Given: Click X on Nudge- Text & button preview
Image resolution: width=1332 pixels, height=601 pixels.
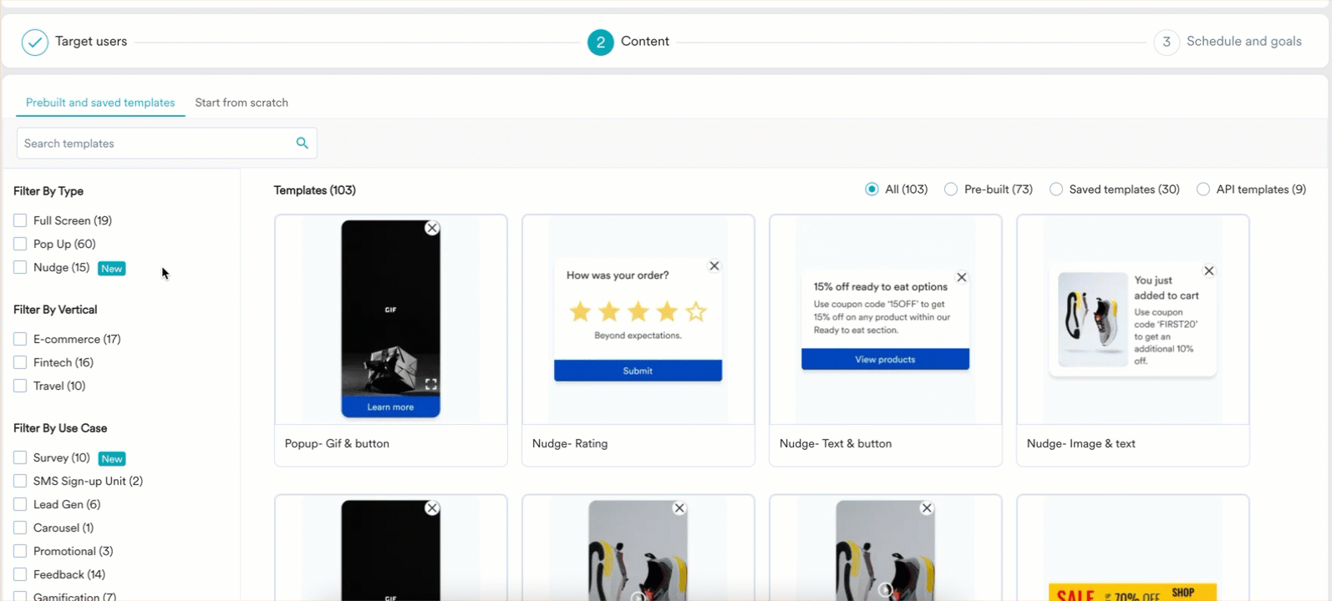Looking at the screenshot, I should pos(961,278).
